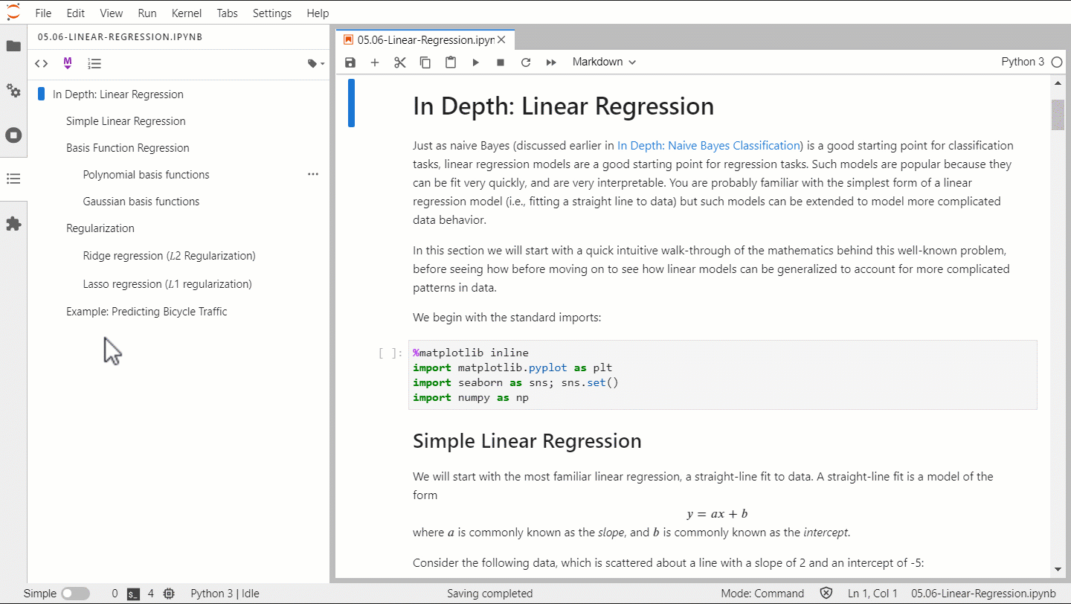Click the notebook trust shield icon
This screenshot has height=604, width=1071.
tap(826, 594)
